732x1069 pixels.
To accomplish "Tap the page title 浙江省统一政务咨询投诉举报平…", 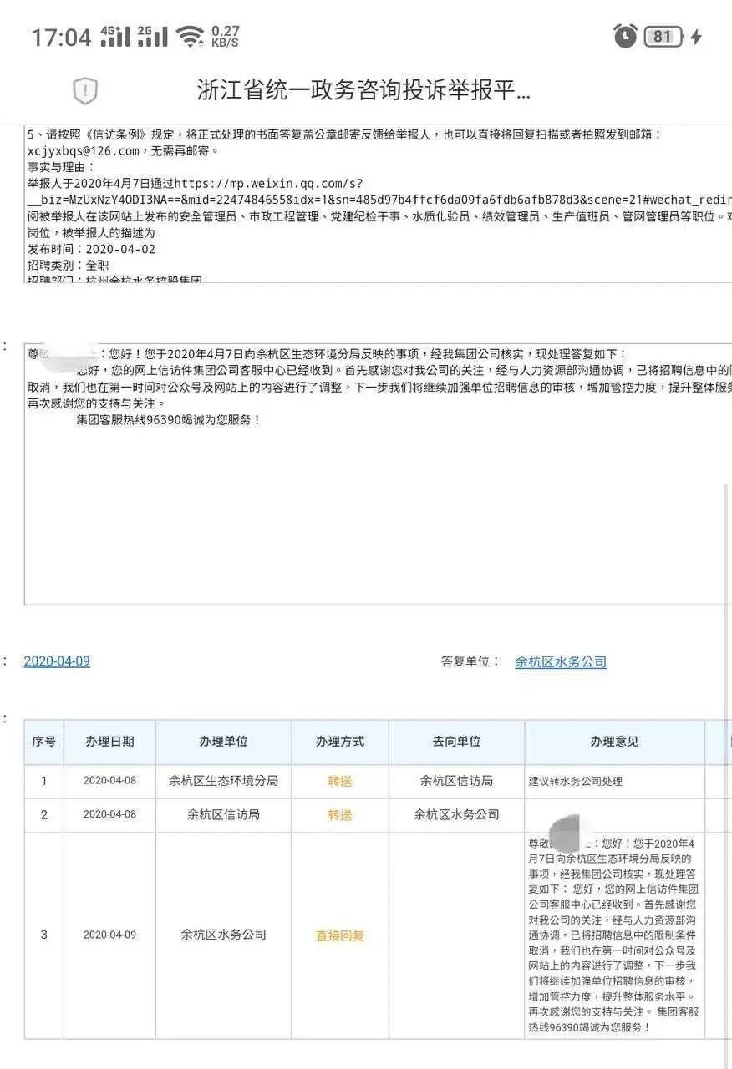I will [x=364, y=90].
